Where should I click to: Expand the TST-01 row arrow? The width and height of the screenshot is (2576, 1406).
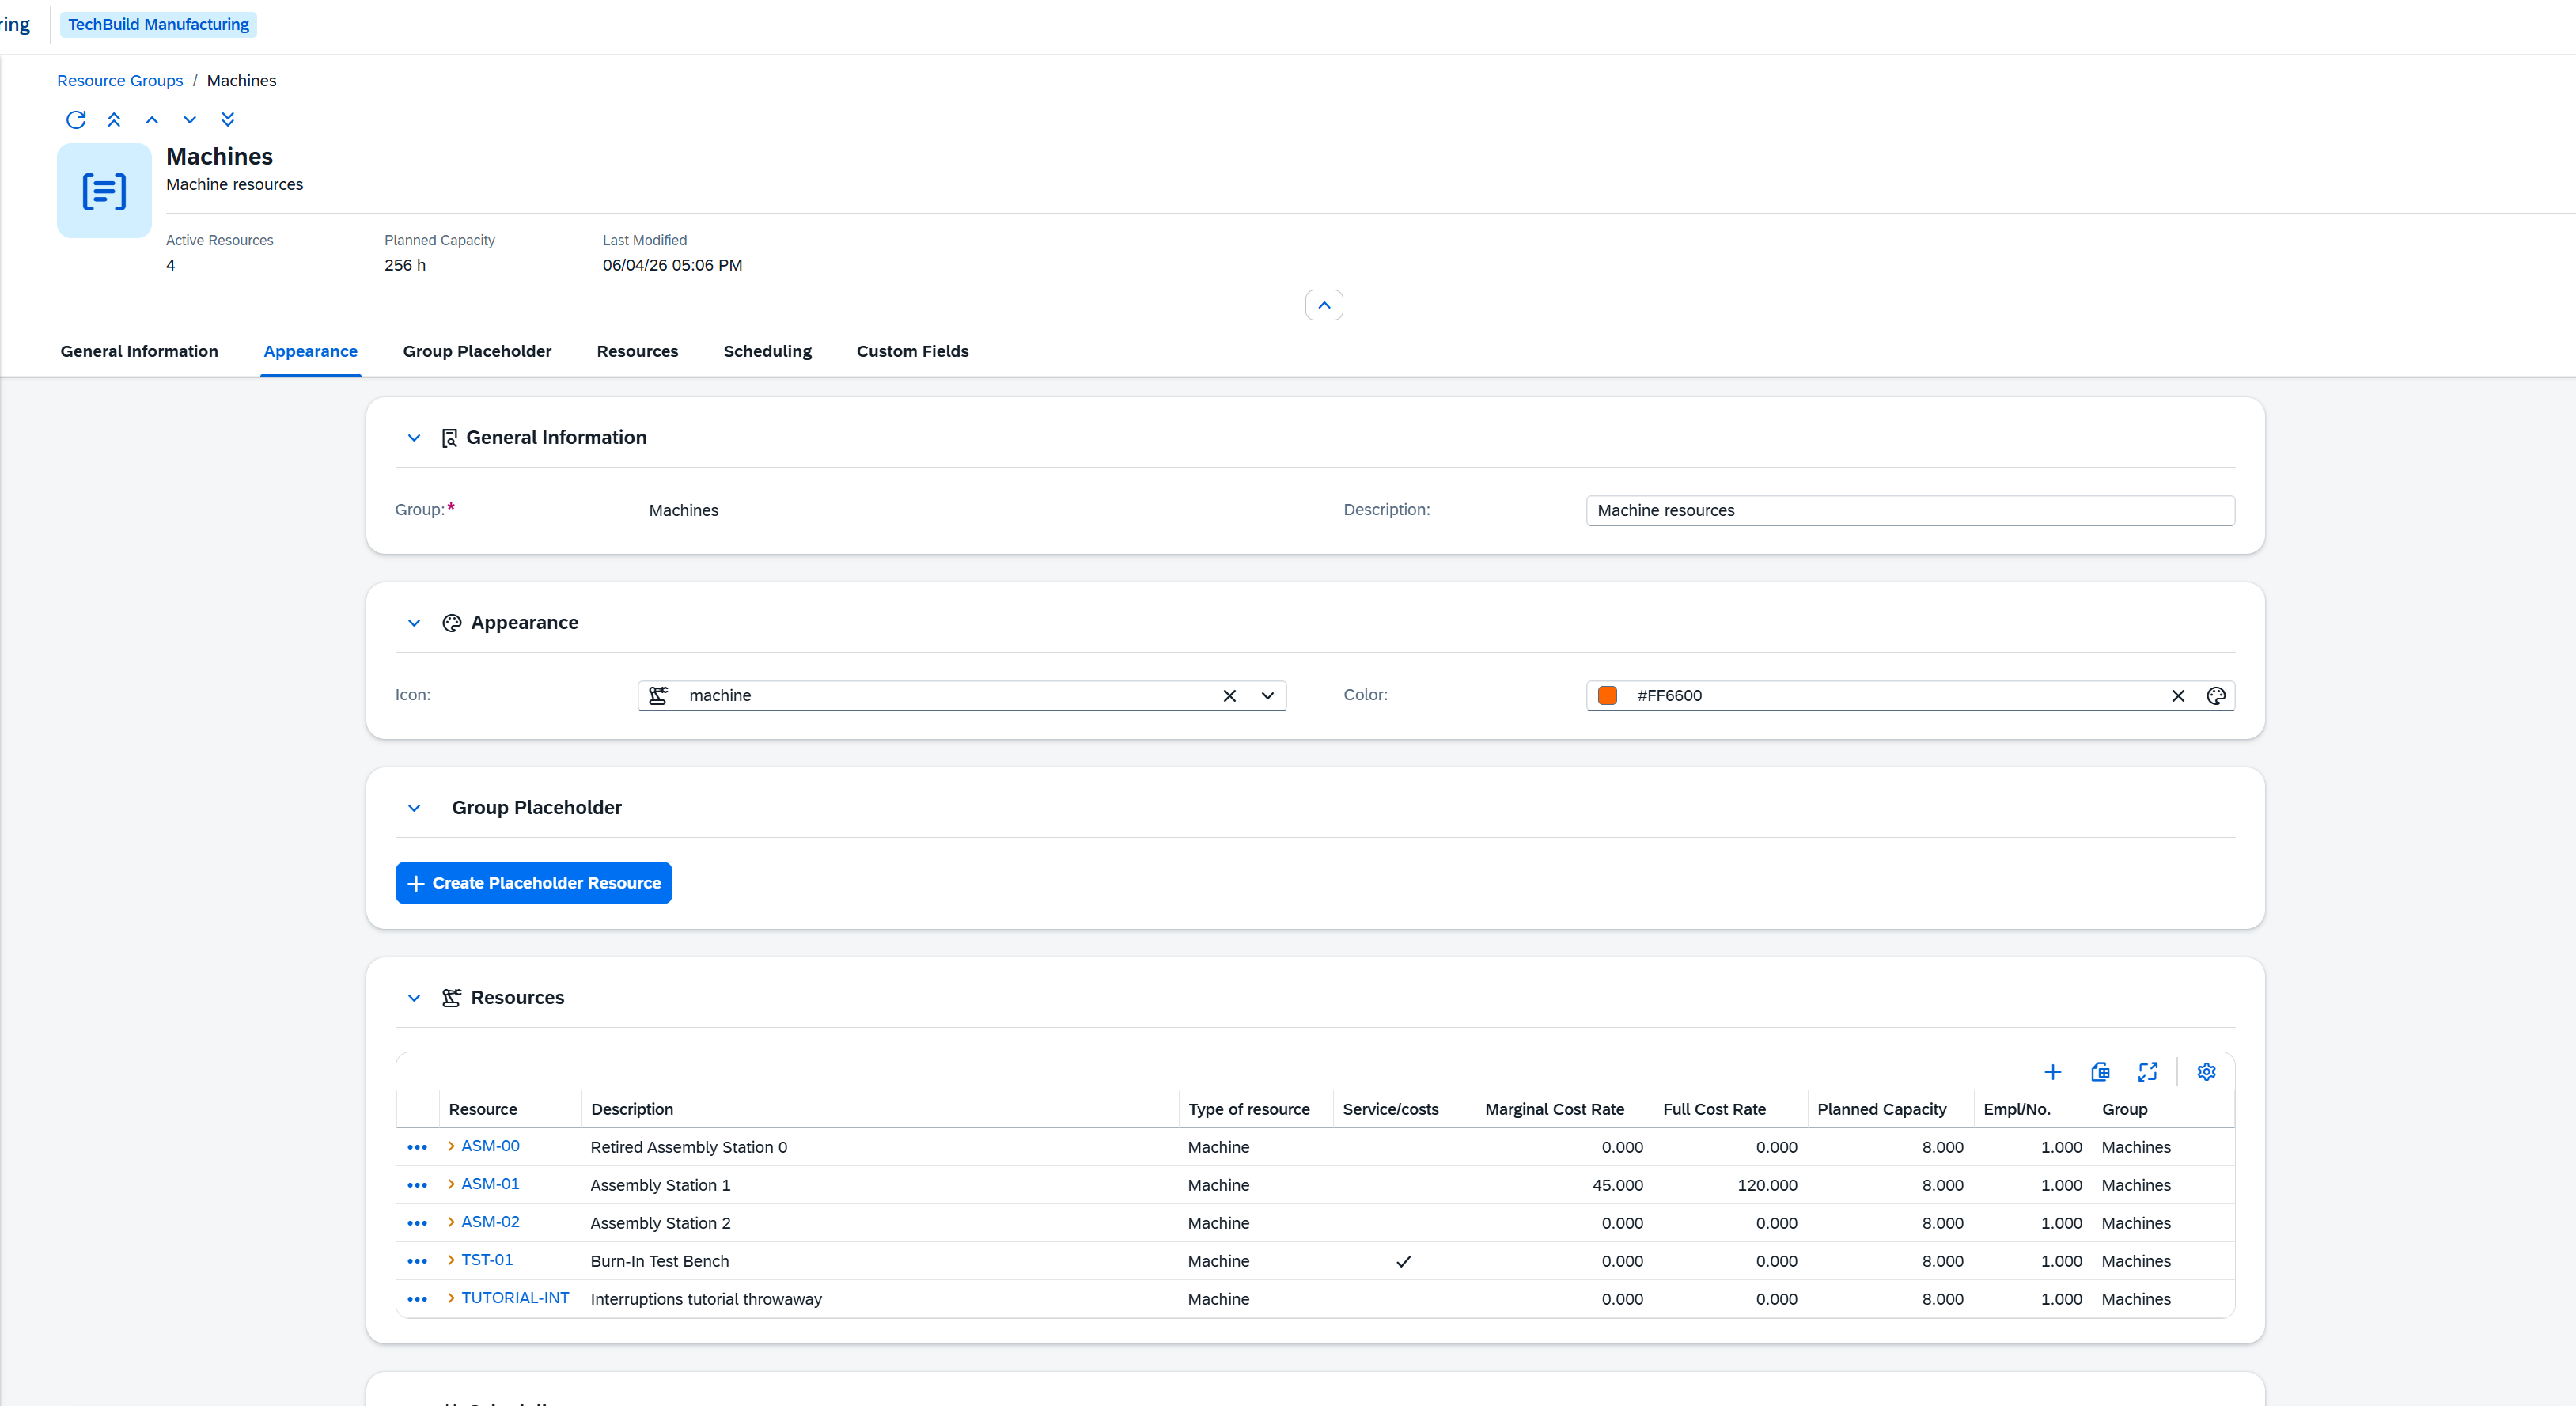451,1260
